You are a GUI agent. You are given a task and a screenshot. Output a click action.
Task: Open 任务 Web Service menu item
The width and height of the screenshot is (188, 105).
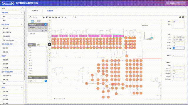coord(8,40)
